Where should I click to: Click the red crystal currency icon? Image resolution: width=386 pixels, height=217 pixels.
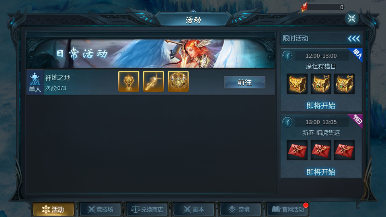(x=304, y=7)
